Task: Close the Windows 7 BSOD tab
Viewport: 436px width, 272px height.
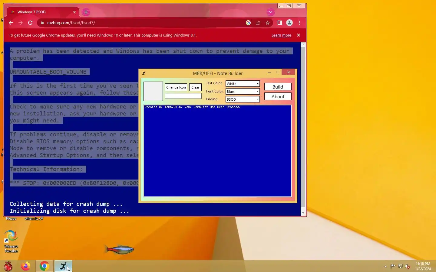Action: 74,12
